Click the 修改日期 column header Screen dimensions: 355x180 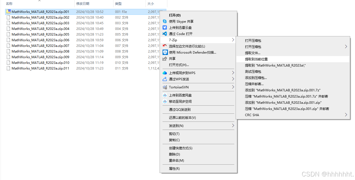pyautogui.click(x=94, y=4)
